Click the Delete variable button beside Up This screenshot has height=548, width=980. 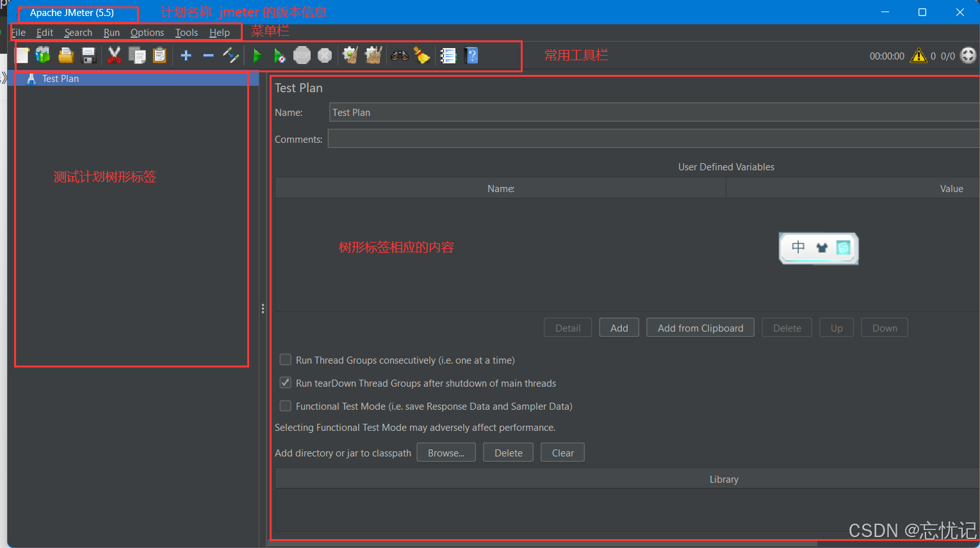tap(787, 328)
